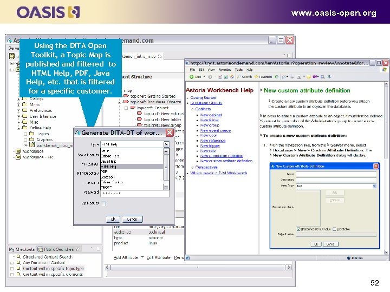Expand the Any Document Content search node
390x292 pixels.
coord(12,263)
